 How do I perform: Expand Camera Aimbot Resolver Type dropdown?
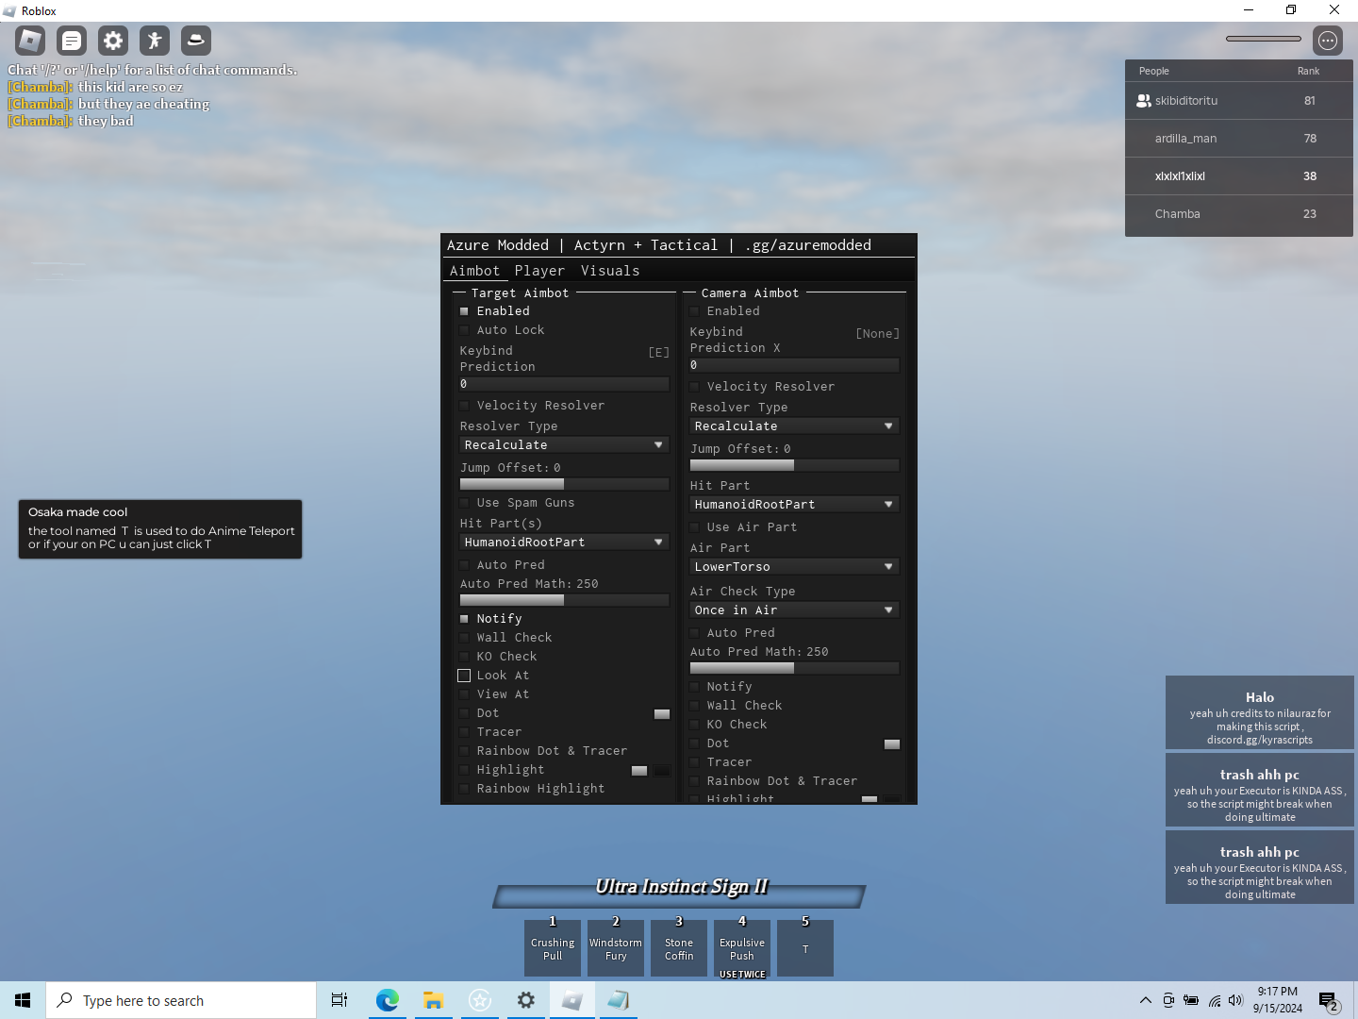click(794, 426)
